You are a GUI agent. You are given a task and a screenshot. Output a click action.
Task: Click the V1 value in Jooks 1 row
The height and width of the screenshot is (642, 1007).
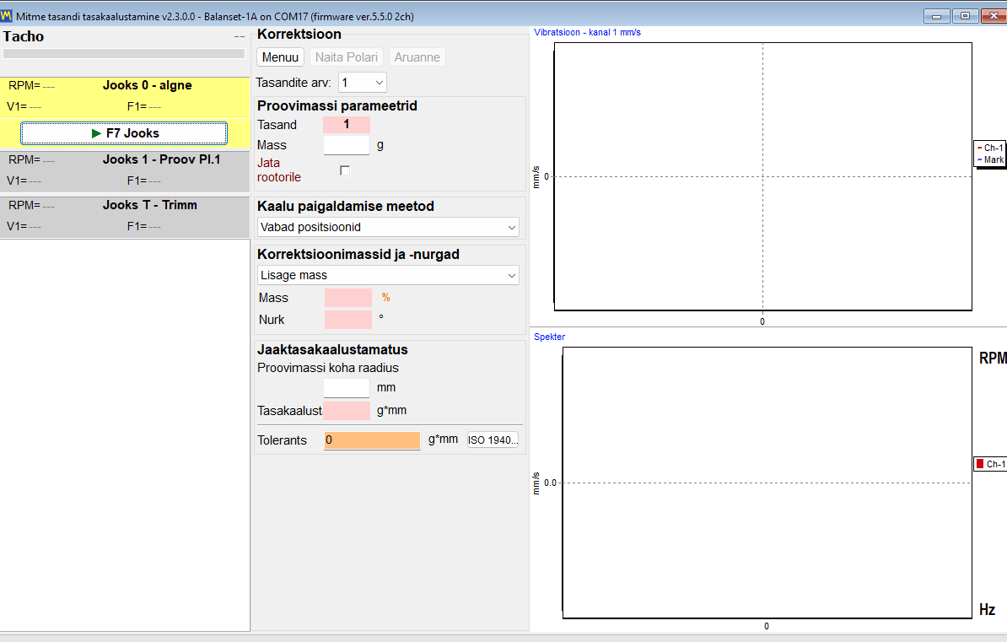pyautogui.click(x=35, y=181)
